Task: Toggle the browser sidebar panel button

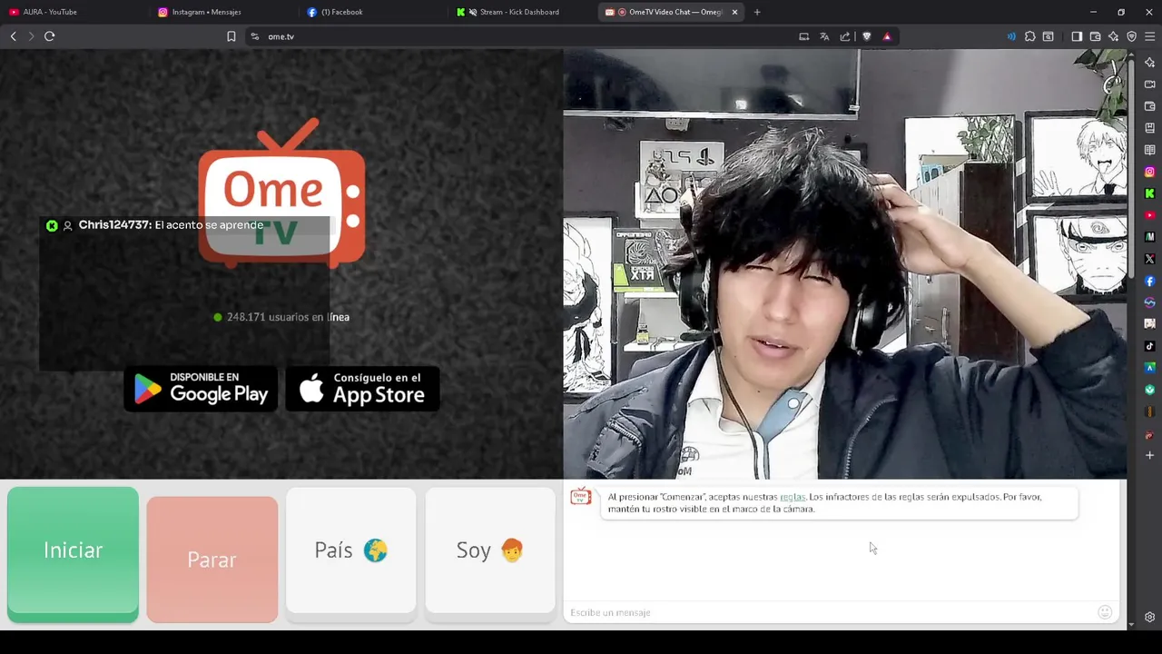Action: point(1077,36)
